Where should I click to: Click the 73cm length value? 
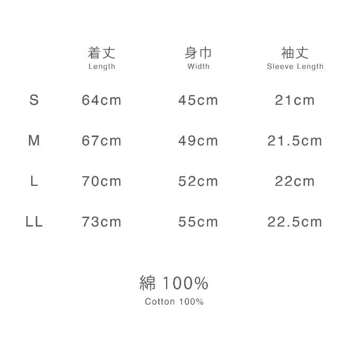(102, 222)
